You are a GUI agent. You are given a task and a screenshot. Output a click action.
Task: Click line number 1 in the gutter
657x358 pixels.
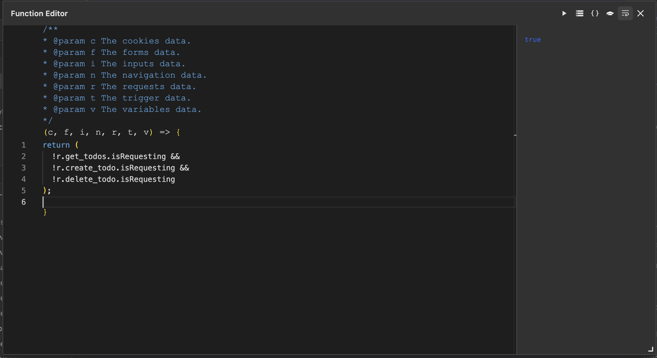(23, 145)
